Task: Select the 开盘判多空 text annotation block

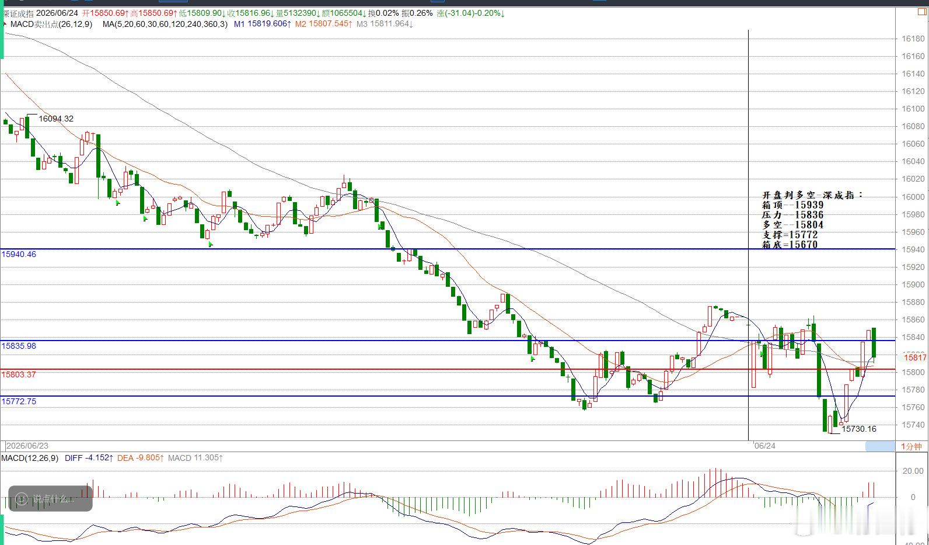Action: pyautogui.click(x=812, y=220)
